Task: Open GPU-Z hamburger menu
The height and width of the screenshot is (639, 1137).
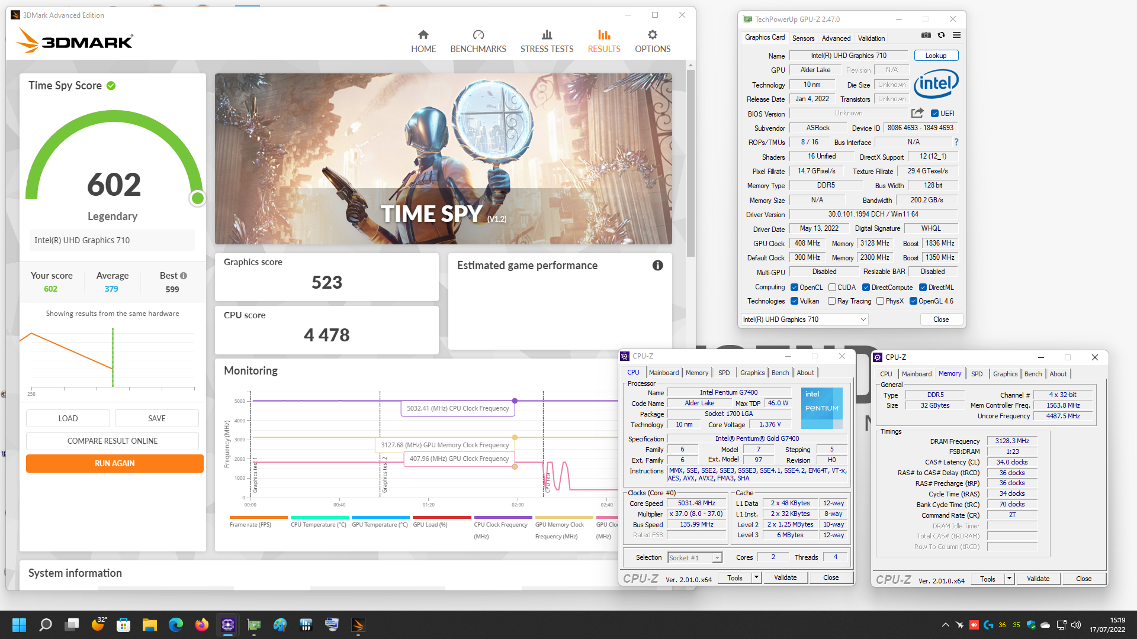Action: pyautogui.click(x=956, y=35)
